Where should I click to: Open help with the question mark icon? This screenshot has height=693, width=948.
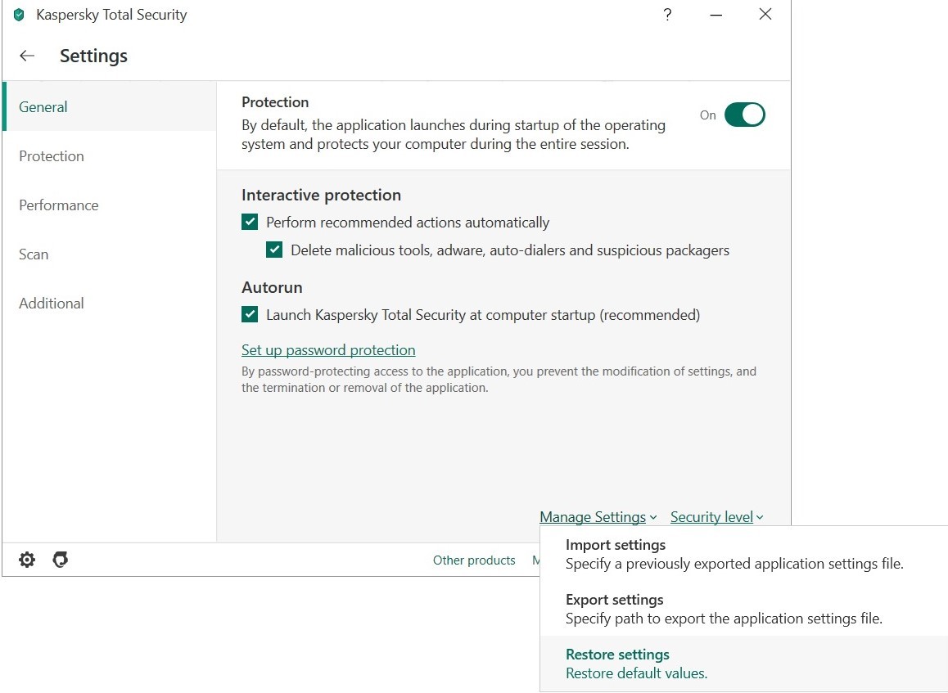click(667, 15)
